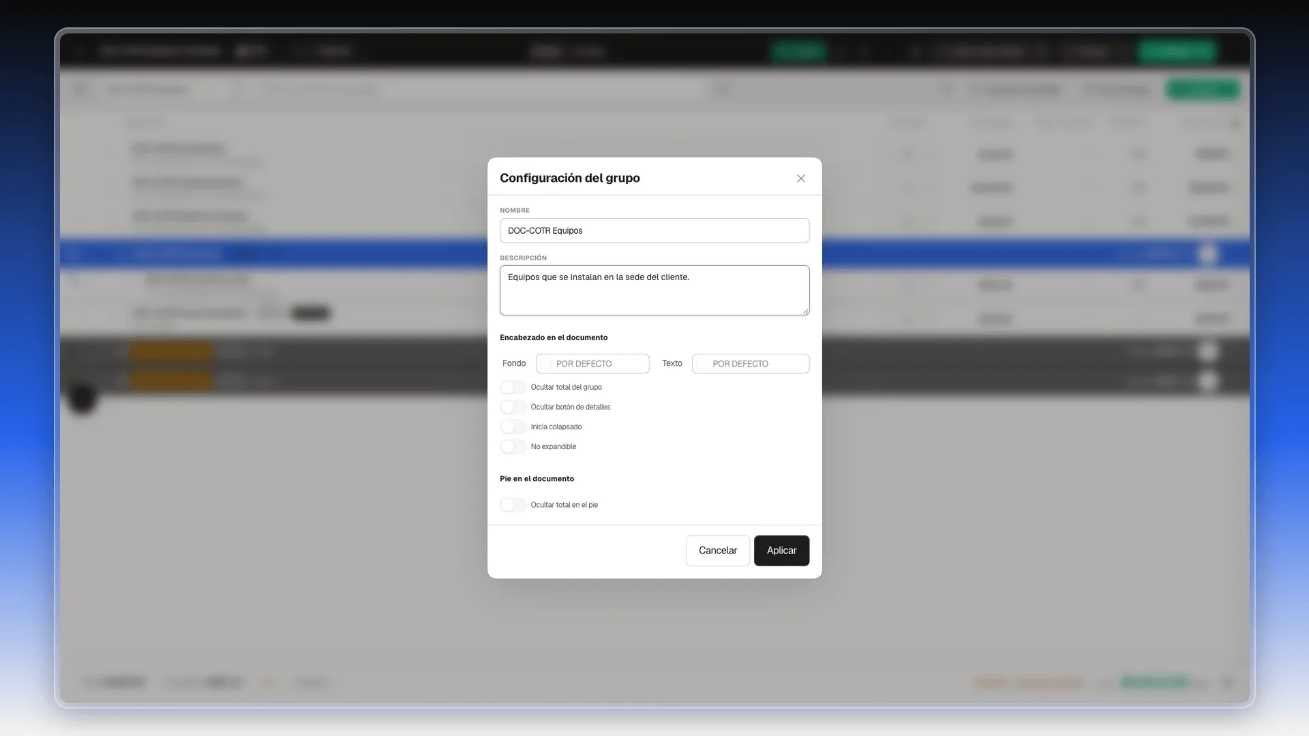The height and width of the screenshot is (736, 1309).
Task: Enable No expandible switch
Action: 513,446
